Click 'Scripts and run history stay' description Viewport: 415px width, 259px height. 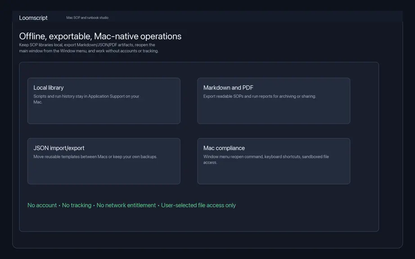86,99
